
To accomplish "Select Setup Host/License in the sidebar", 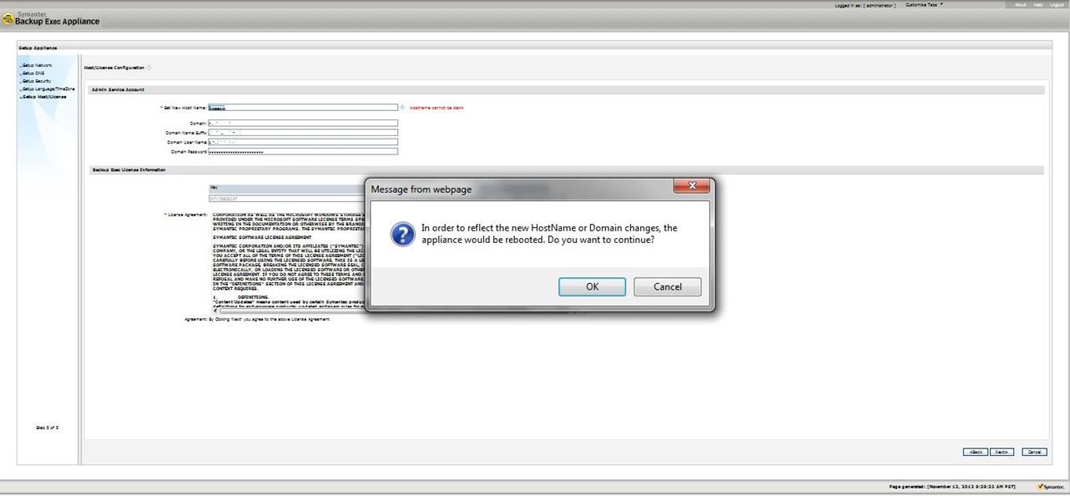I will (44, 97).
